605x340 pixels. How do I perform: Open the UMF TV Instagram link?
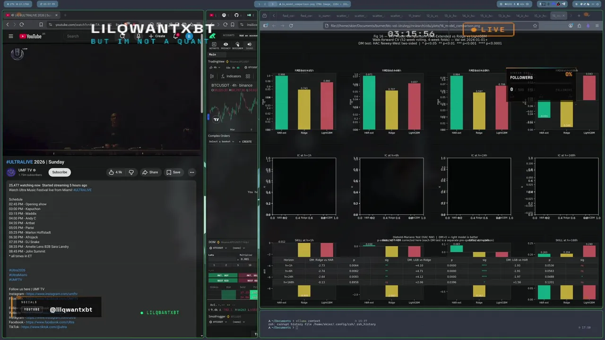click(52, 294)
